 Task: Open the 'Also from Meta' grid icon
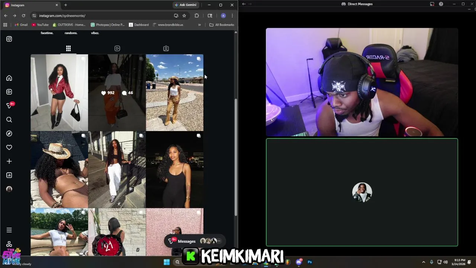point(9,244)
